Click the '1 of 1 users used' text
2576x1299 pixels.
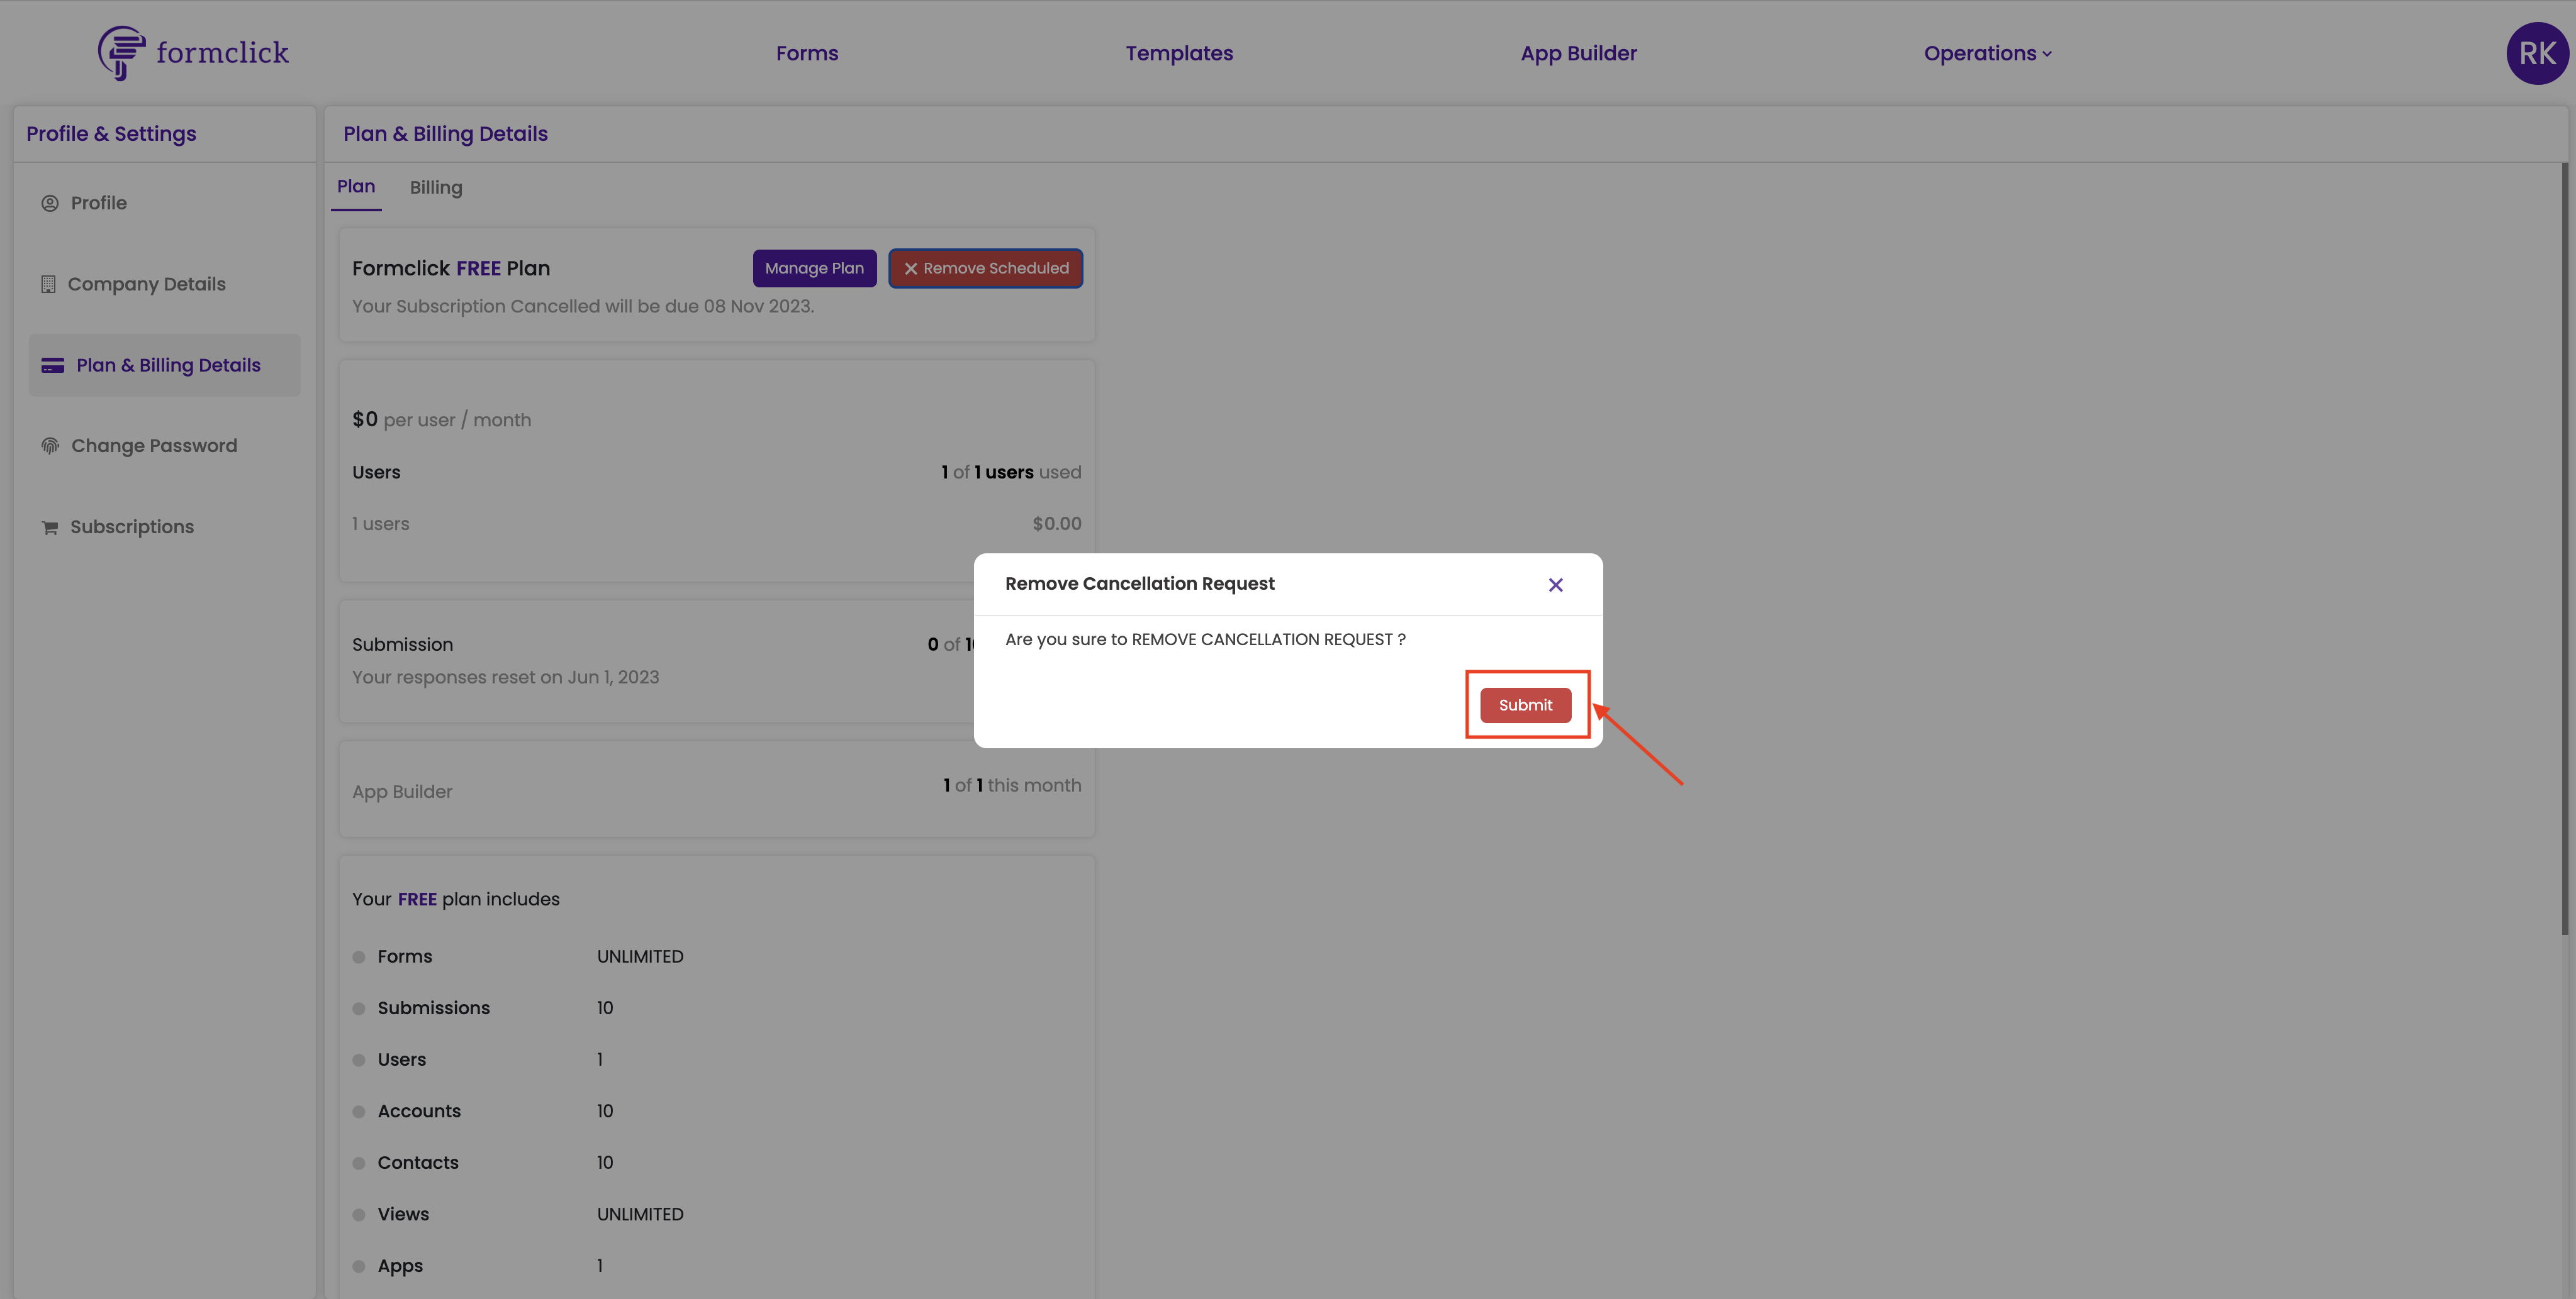click(1011, 472)
